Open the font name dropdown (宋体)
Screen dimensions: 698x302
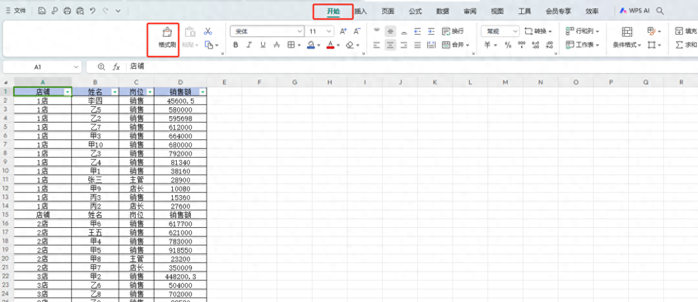click(299, 32)
